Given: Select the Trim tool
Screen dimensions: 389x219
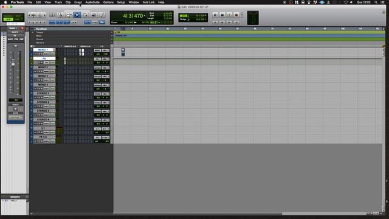Looking at the screenshot, I should click(x=69, y=15).
